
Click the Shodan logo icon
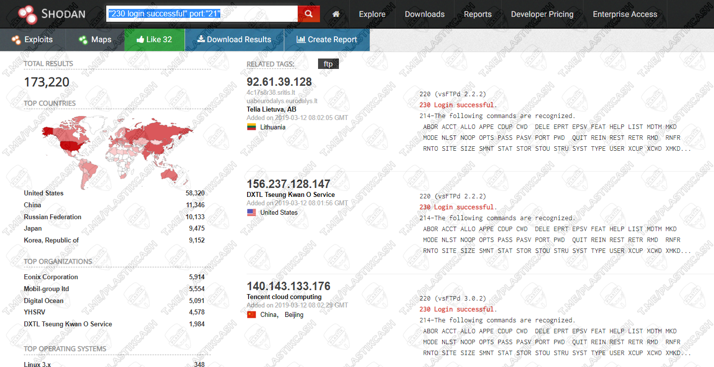(x=28, y=14)
